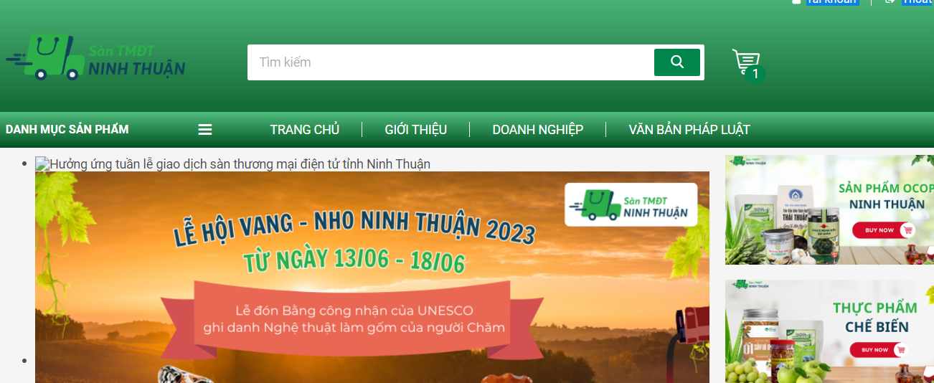Click the cart item count badge
This screenshot has width=934, height=383.
755,74
